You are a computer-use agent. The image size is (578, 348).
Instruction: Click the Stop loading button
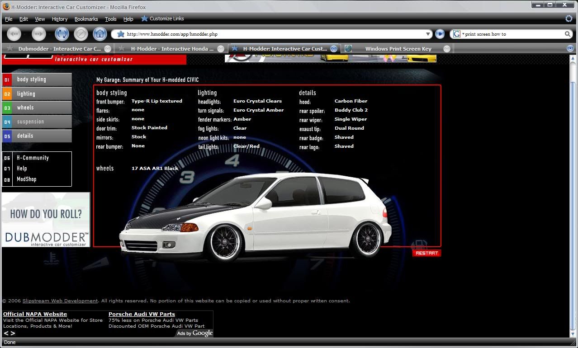pos(81,34)
